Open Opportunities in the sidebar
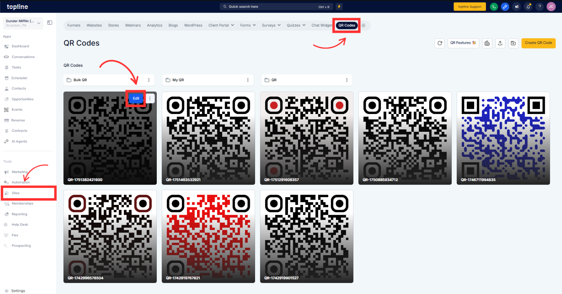 click(22, 99)
